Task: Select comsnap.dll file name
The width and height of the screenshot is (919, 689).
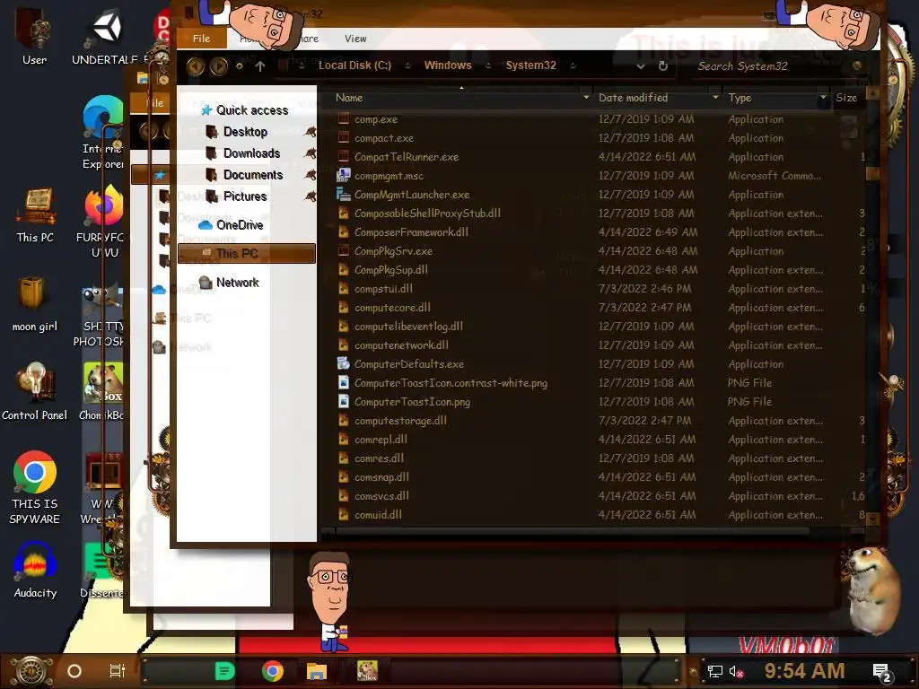Action: [381, 476]
